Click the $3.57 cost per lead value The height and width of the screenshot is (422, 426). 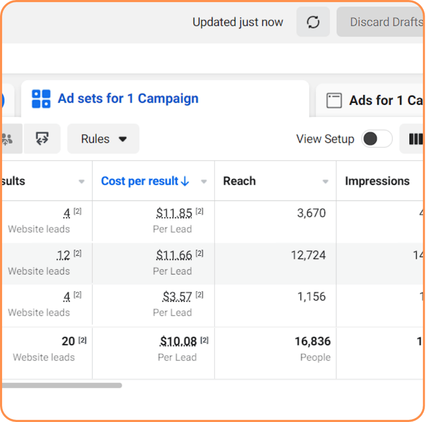[x=177, y=297]
